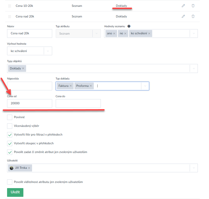Click the Uložit button
The image size is (209, 199).
point(15,192)
